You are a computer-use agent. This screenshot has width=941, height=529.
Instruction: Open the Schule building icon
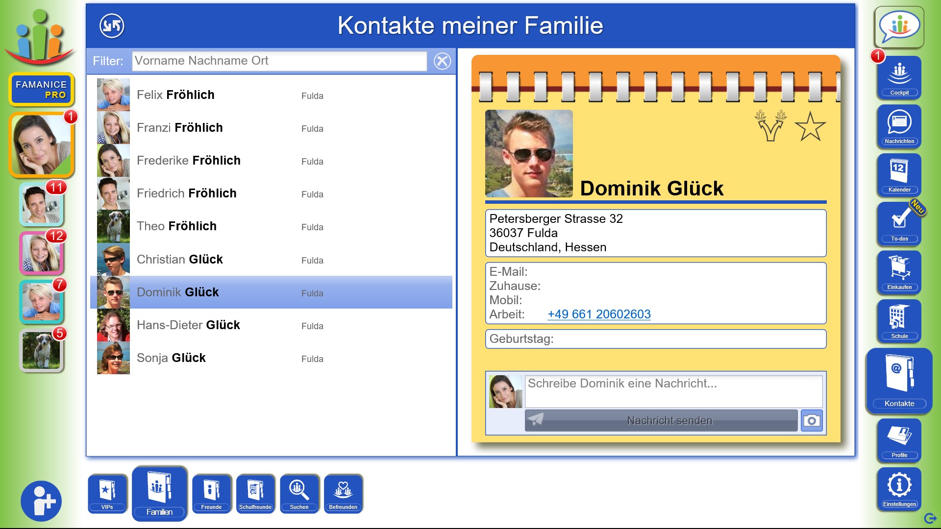point(899,320)
